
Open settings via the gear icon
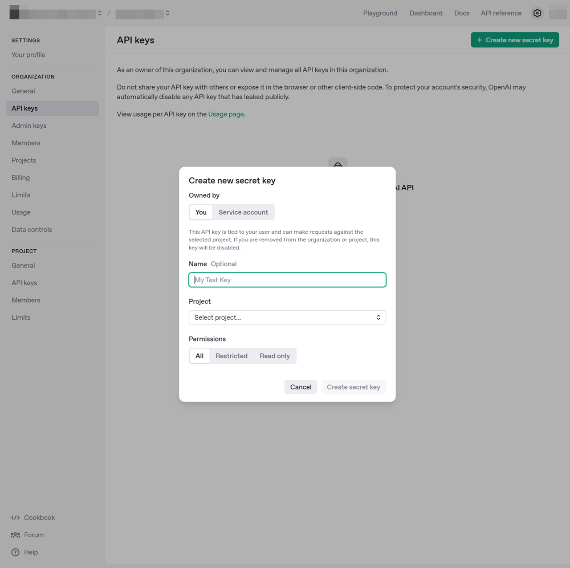pyautogui.click(x=537, y=13)
